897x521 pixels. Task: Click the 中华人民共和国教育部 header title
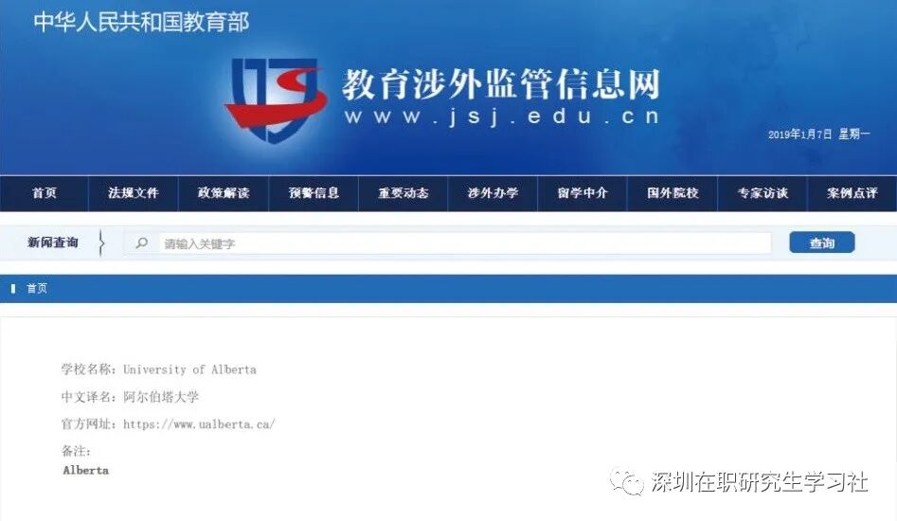pos(141,23)
